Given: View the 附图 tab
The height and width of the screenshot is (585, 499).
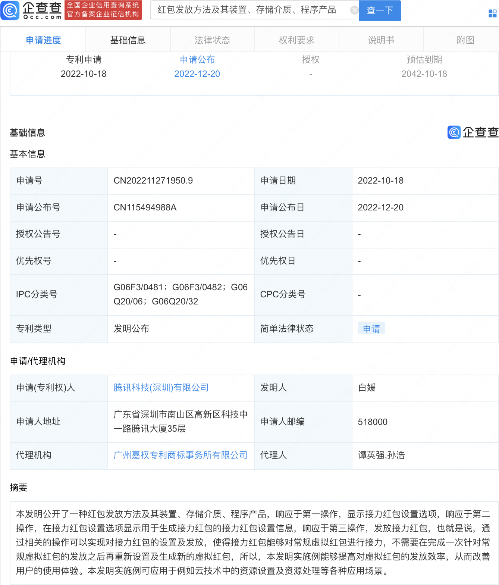Looking at the screenshot, I should tap(465, 40).
